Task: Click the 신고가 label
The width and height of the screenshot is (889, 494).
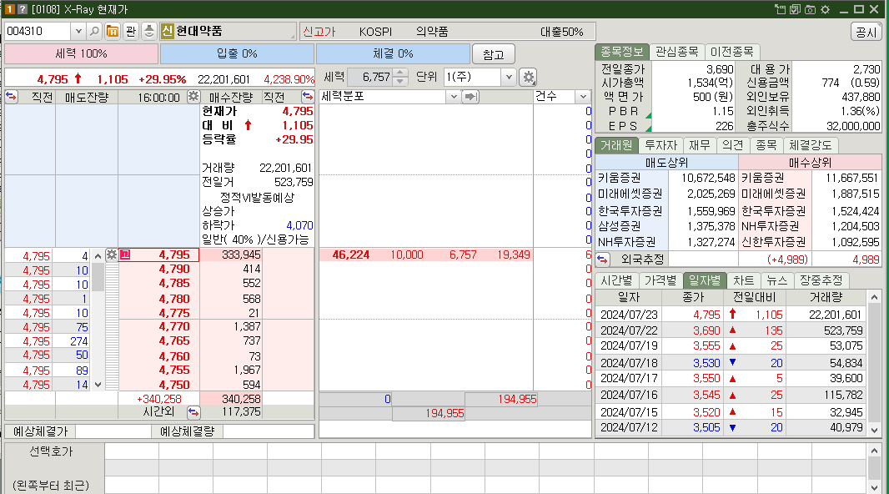Action: coord(319,32)
